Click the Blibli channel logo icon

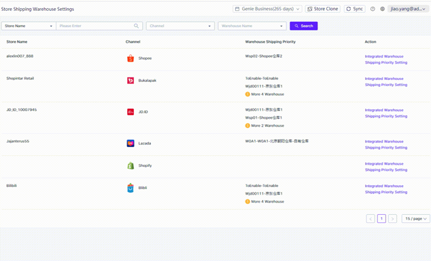[x=131, y=188]
